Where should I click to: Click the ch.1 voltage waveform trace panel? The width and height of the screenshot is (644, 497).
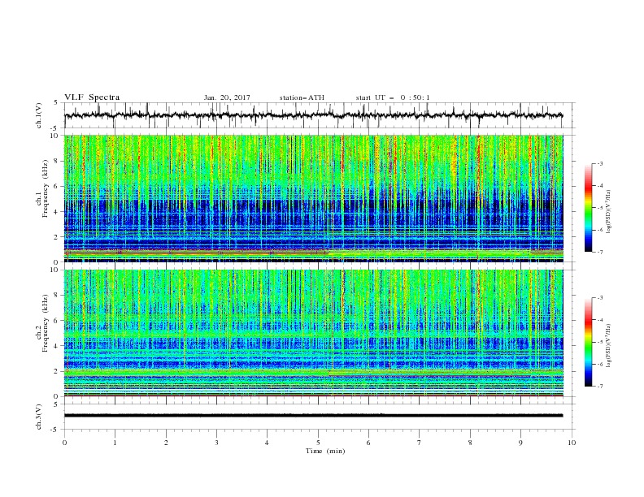pos(319,115)
